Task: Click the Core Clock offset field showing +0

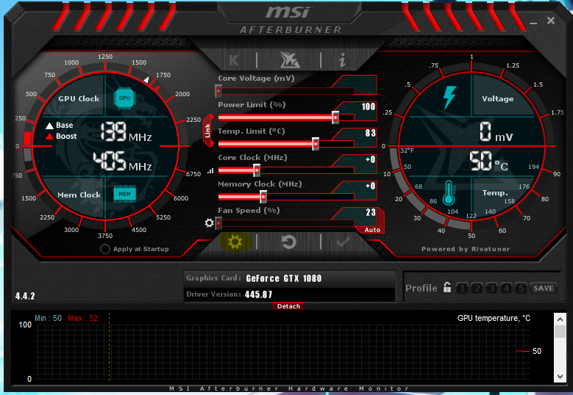Action: click(x=360, y=159)
